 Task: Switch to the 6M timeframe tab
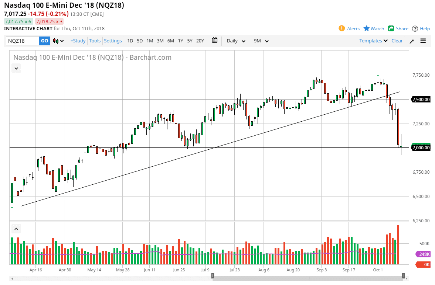click(x=170, y=41)
